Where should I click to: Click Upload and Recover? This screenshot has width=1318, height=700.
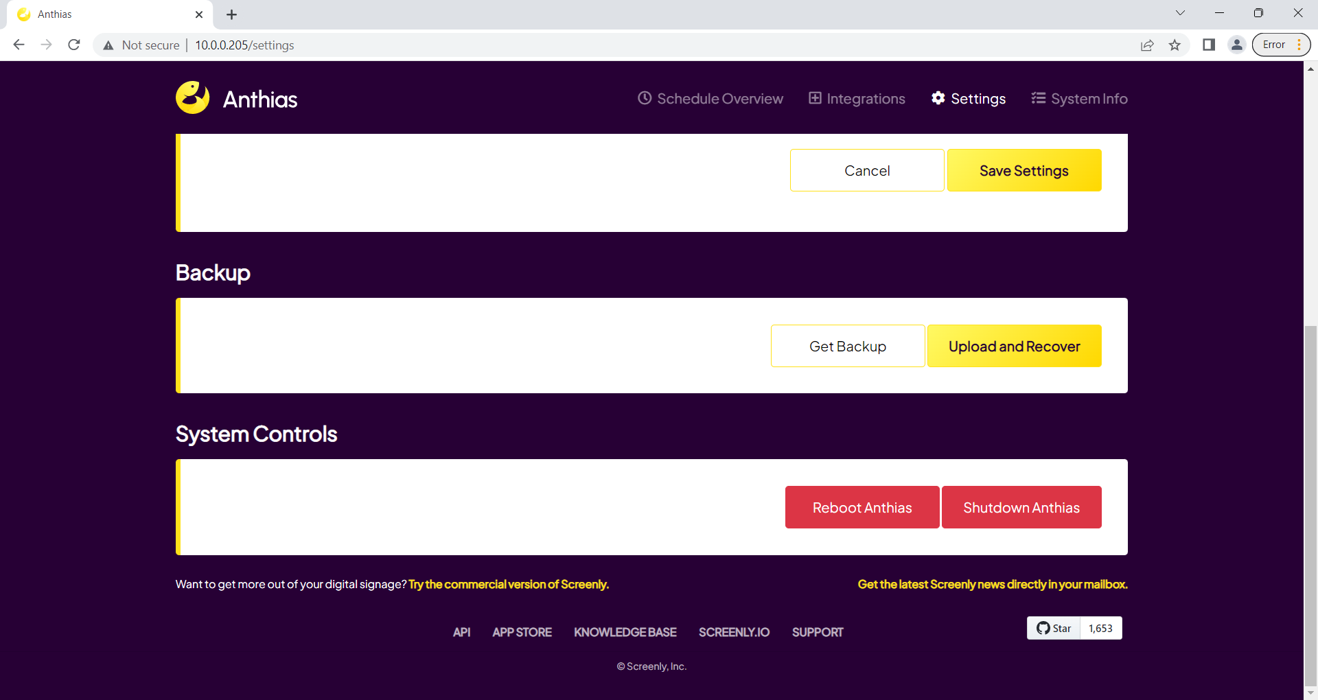tap(1015, 346)
